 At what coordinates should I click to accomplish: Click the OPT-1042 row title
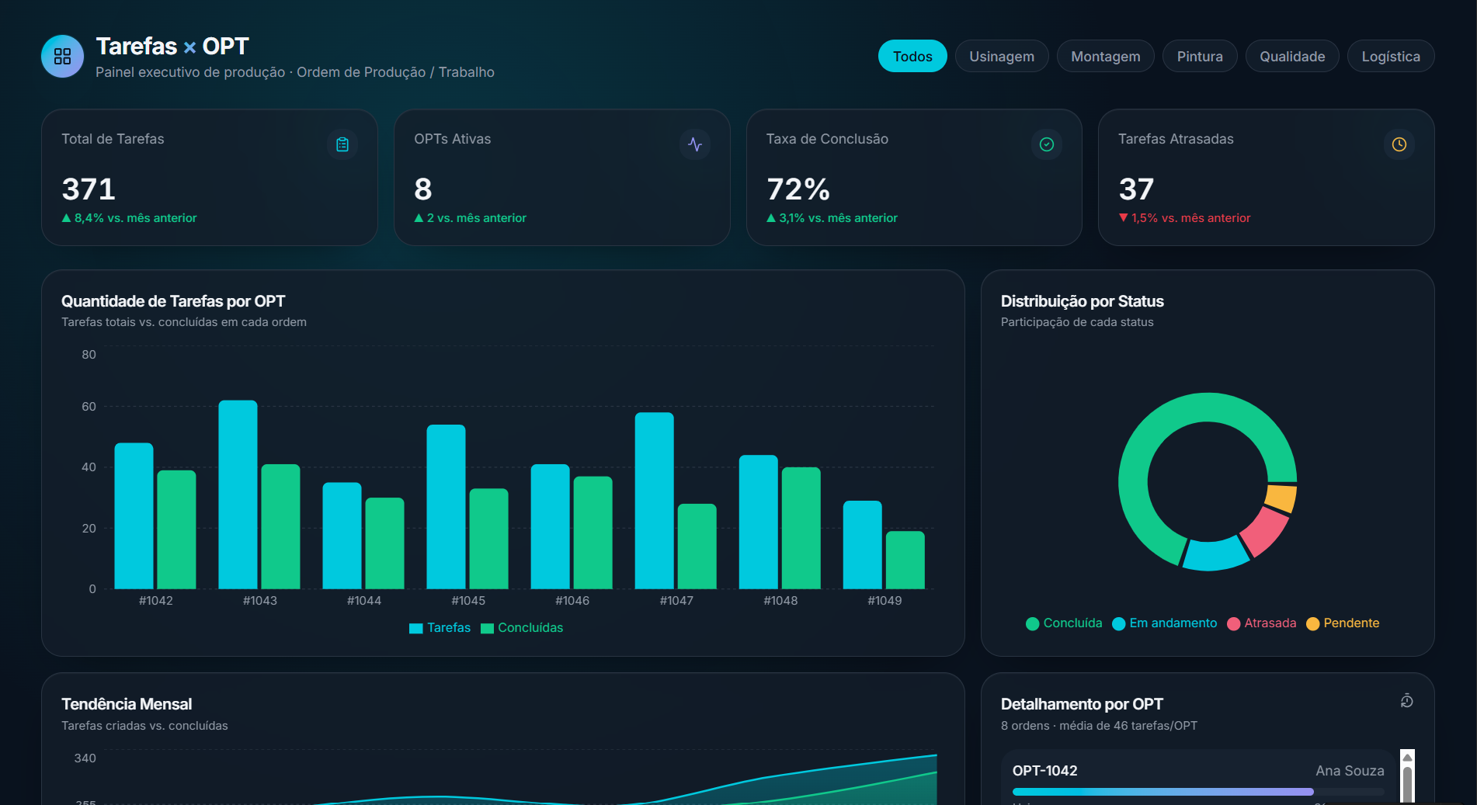pyautogui.click(x=1044, y=771)
